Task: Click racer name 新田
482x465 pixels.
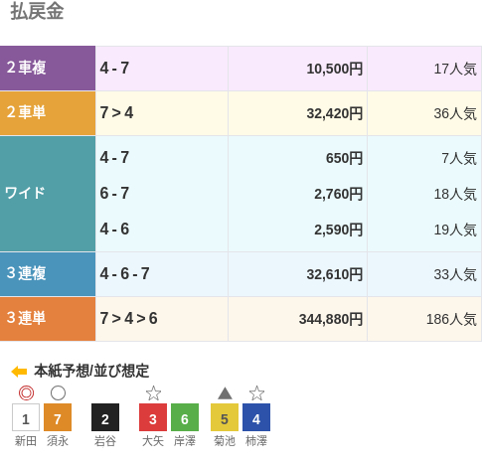Action: point(26,441)
